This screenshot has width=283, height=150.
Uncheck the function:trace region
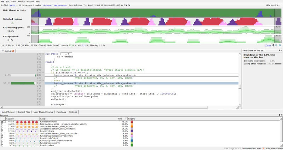[2, 131]
